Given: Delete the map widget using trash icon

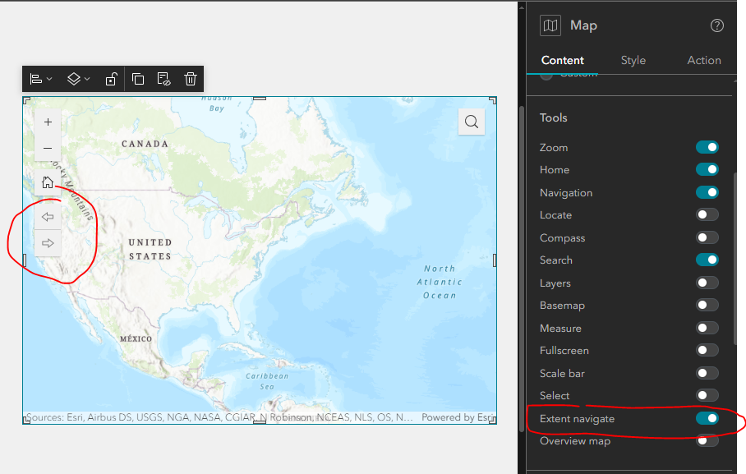Looking at the screenshot, I should click(x=190, y=78).
